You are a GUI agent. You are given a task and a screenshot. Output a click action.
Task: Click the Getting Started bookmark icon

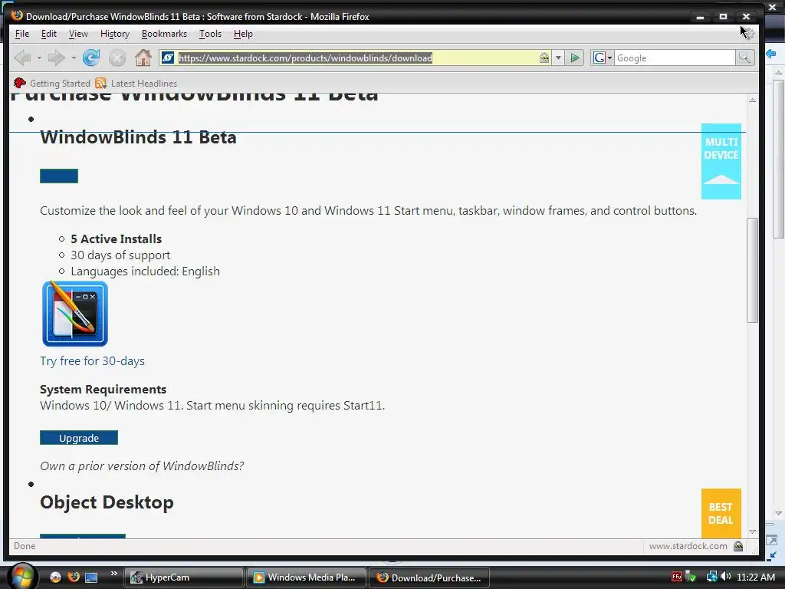pyautogui.click(x=20, y=83)
